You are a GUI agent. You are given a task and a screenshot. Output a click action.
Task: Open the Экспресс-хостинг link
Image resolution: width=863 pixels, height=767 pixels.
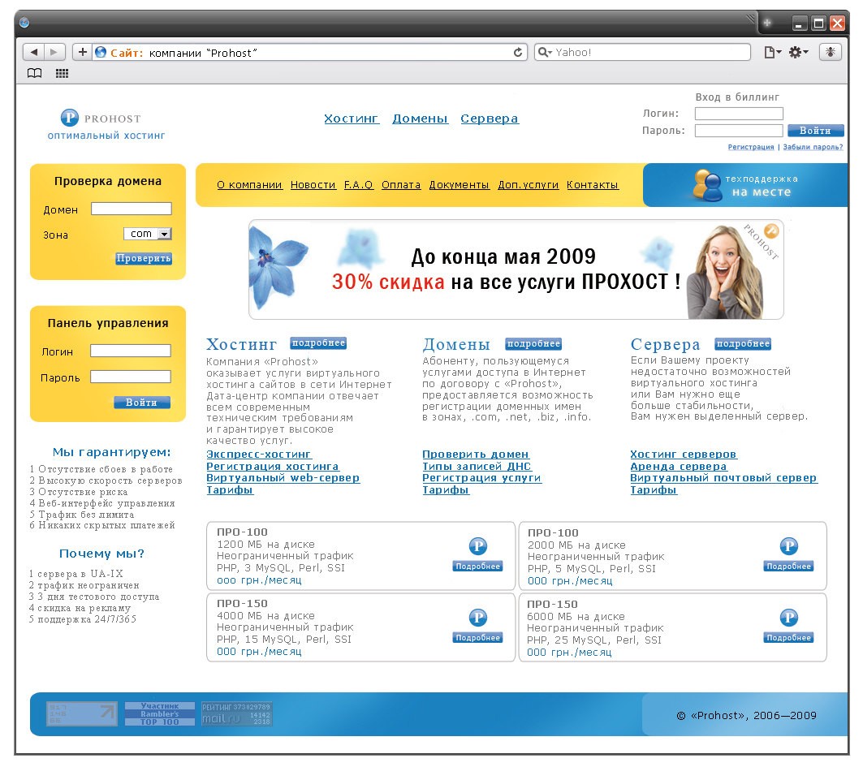[x=259, y=455]
